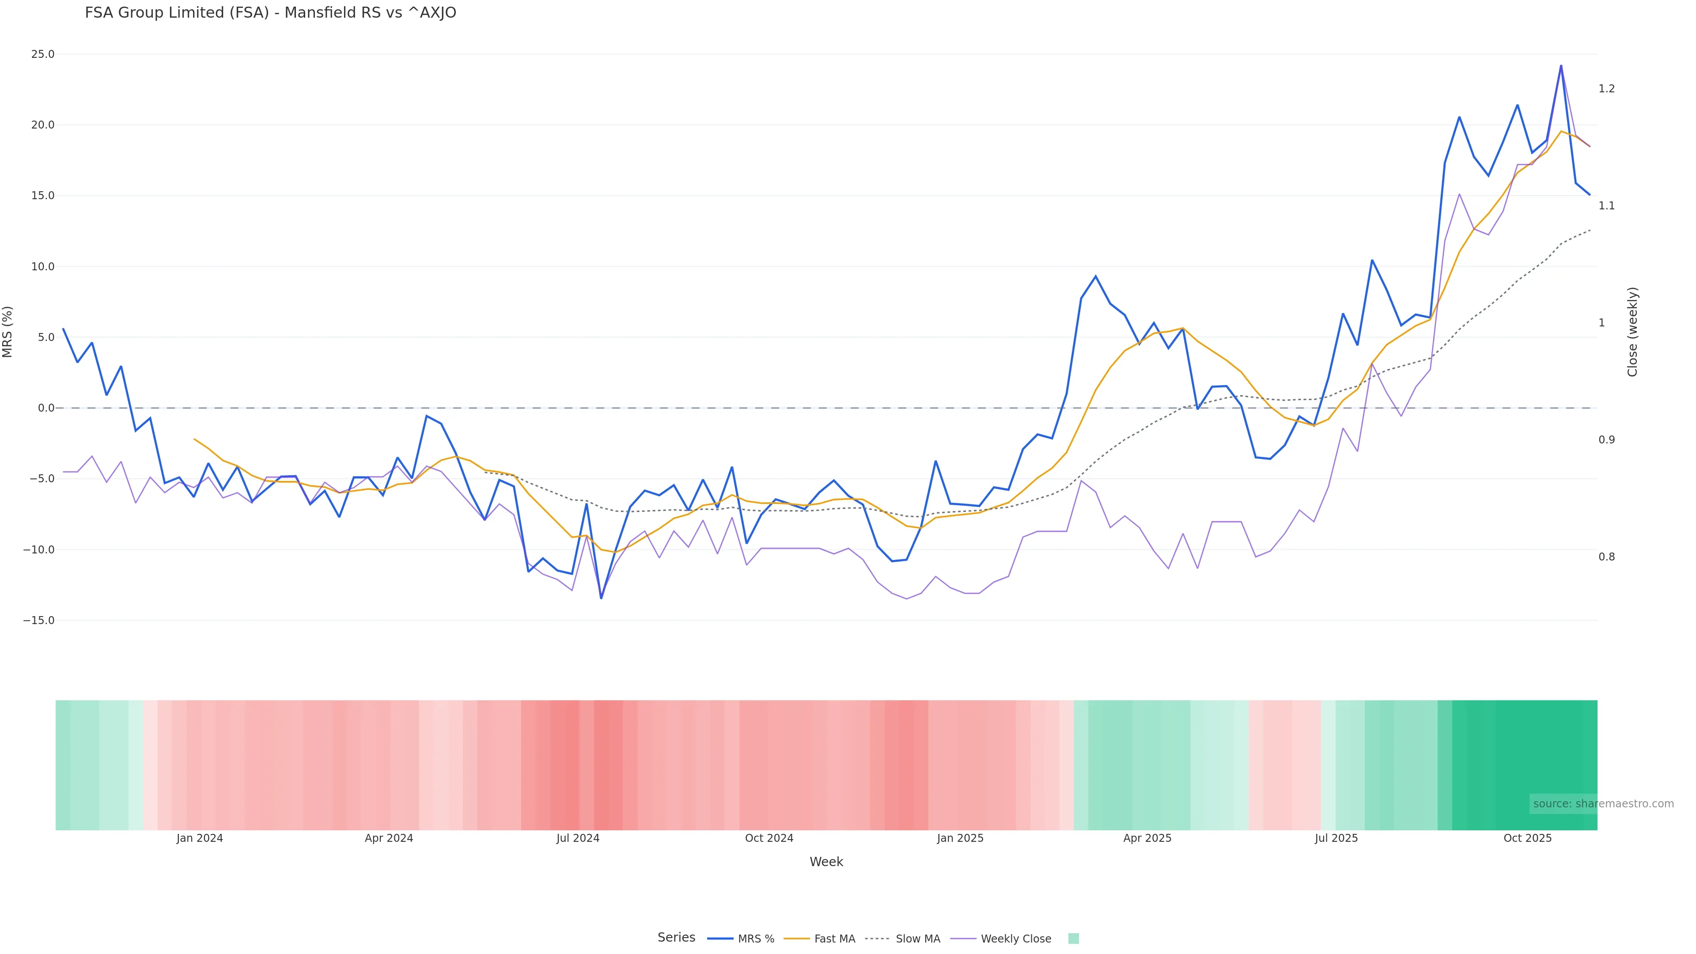Click the −15.0 tick on MRS axis
Image resolution: width=1696 pixels, height=954 pixels.
click(x=39, y=621)
